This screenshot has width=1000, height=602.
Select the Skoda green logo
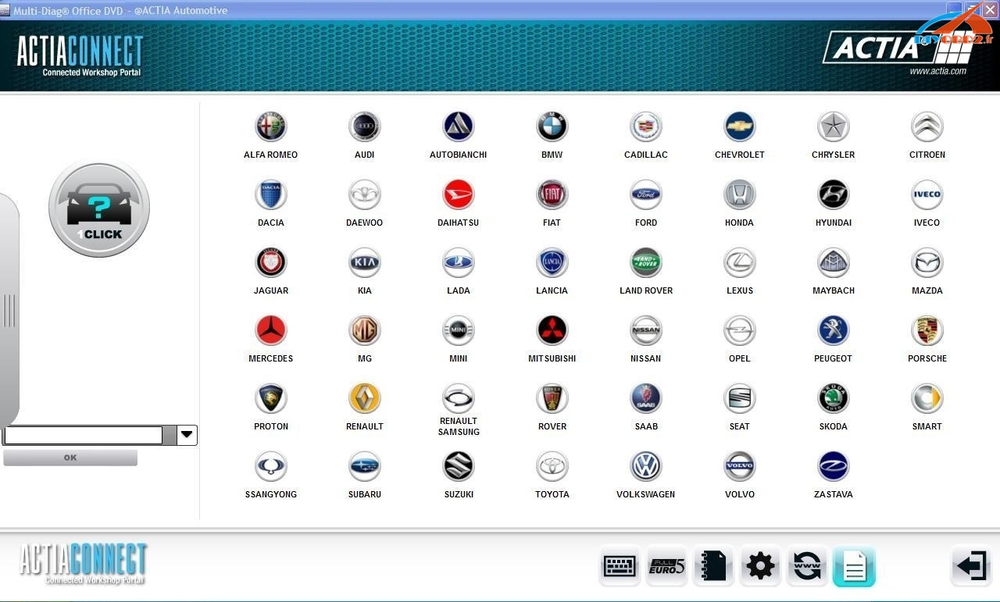pyautogui.click(x=834, y=398)
